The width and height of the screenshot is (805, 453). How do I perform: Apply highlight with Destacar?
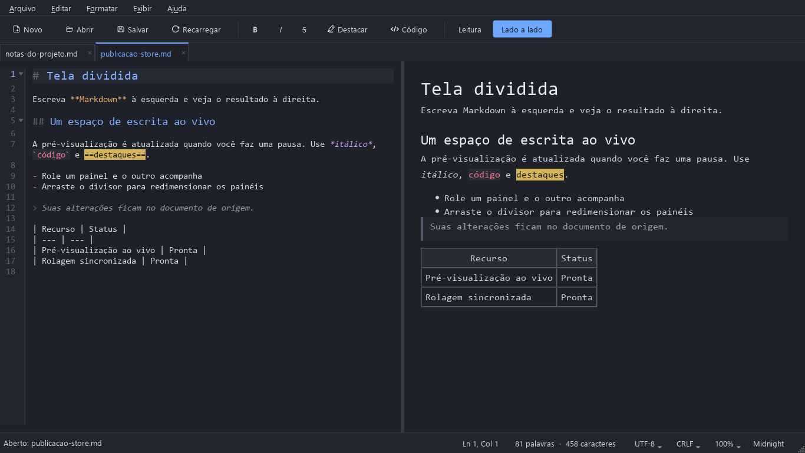point(348,29)
